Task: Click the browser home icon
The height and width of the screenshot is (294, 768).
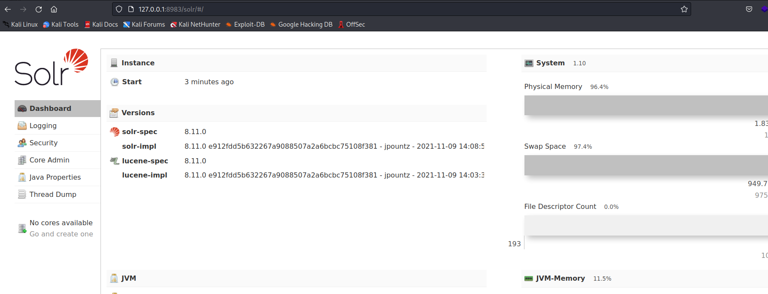Action: coord(54,9)
